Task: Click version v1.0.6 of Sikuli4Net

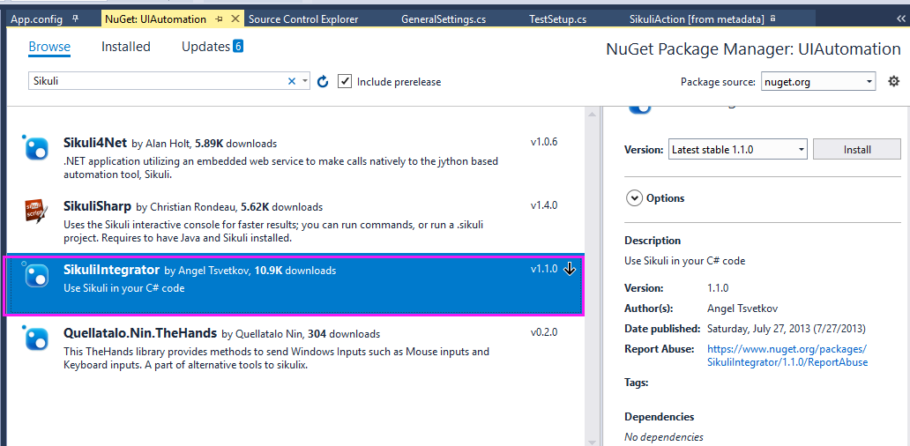Action: [544, 142]
